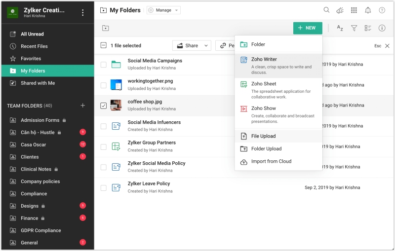Click lock icon next to Admission Forms
This screenshot has width=395, height=251.
coord(64,120)
